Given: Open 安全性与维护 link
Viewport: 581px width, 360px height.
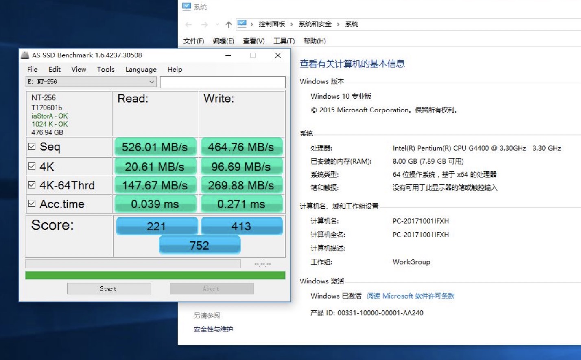Looking at the screenshot, I should [213, 329].
